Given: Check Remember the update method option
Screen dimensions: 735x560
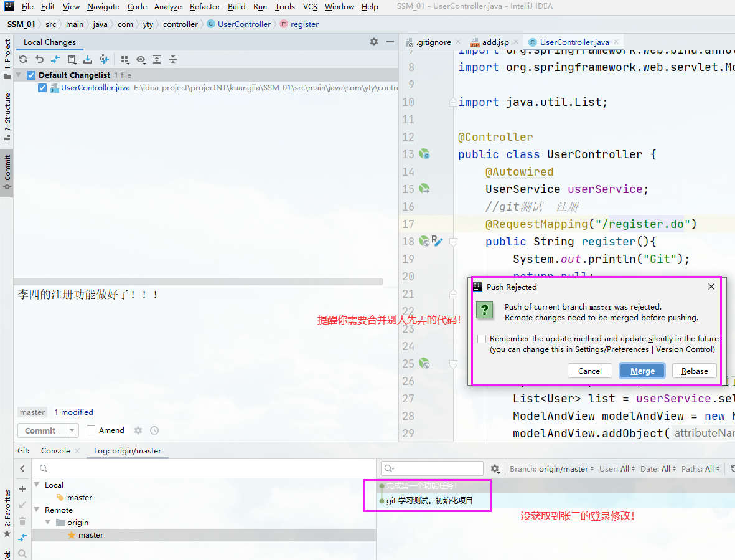Looking at the screenshot, I should 482,338.
